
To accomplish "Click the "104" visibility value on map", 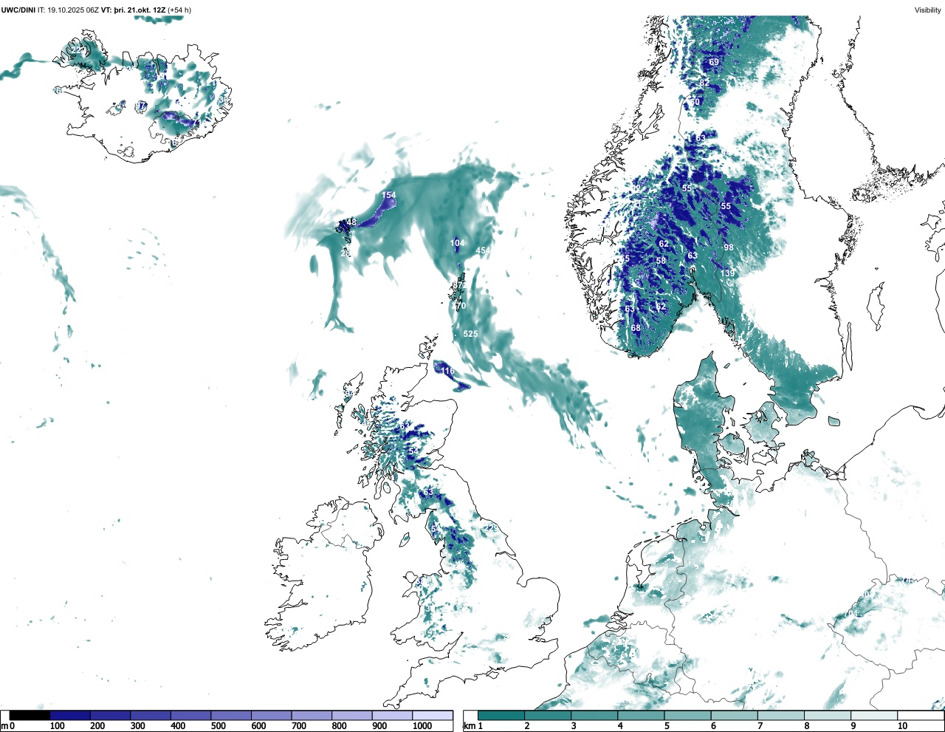I will coord(458,243).
